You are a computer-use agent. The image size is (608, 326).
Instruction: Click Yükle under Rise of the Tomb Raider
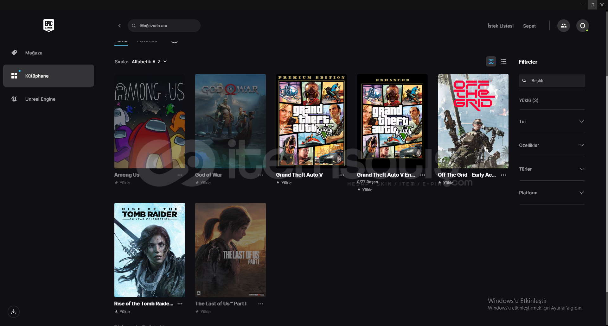[x=122, y=312]
